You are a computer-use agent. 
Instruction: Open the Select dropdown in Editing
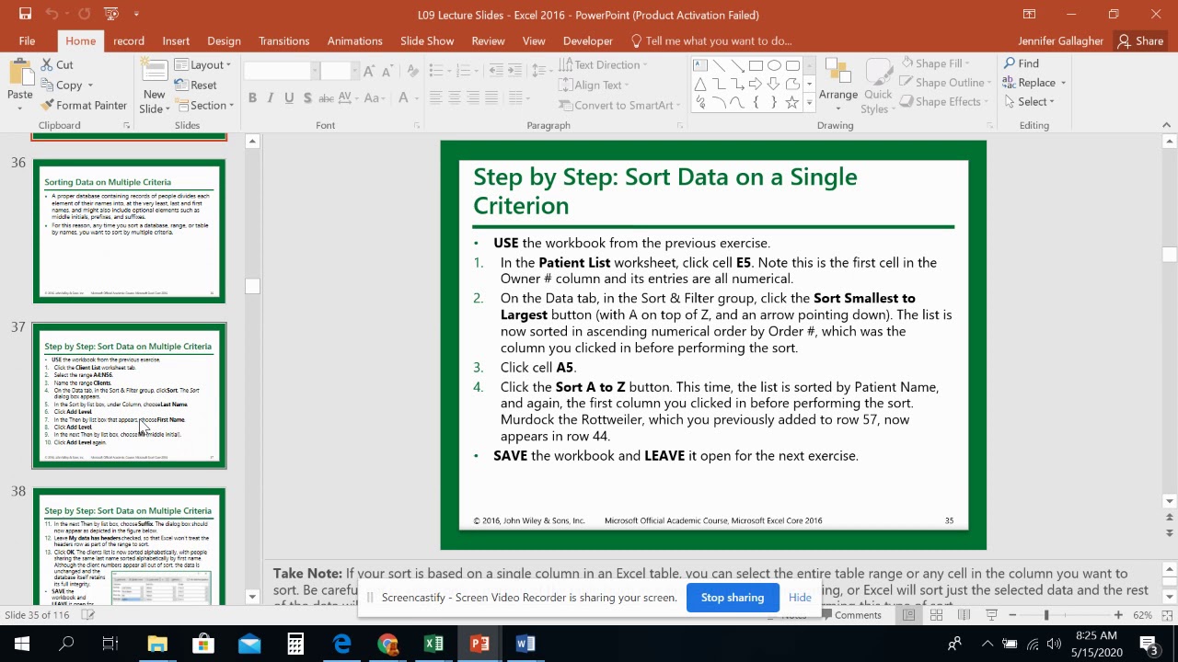coord(1030,102)
